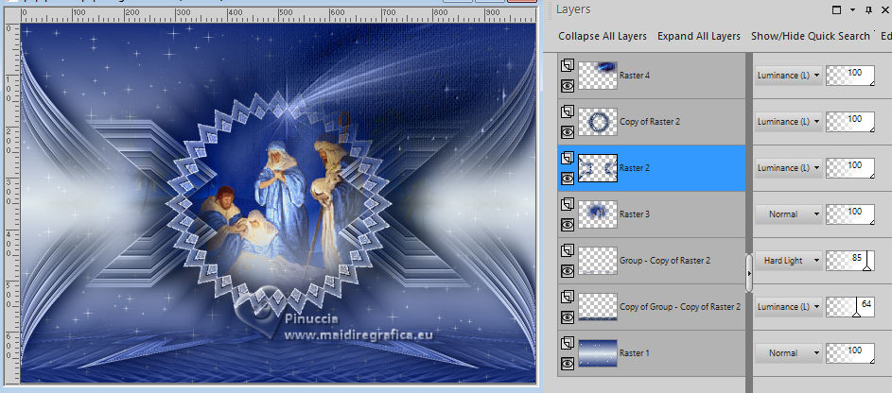Click layer type icon of Raster 2 row
Viewport: 892px width, 393px height.
pyautogui.click(x=568, y=159)
